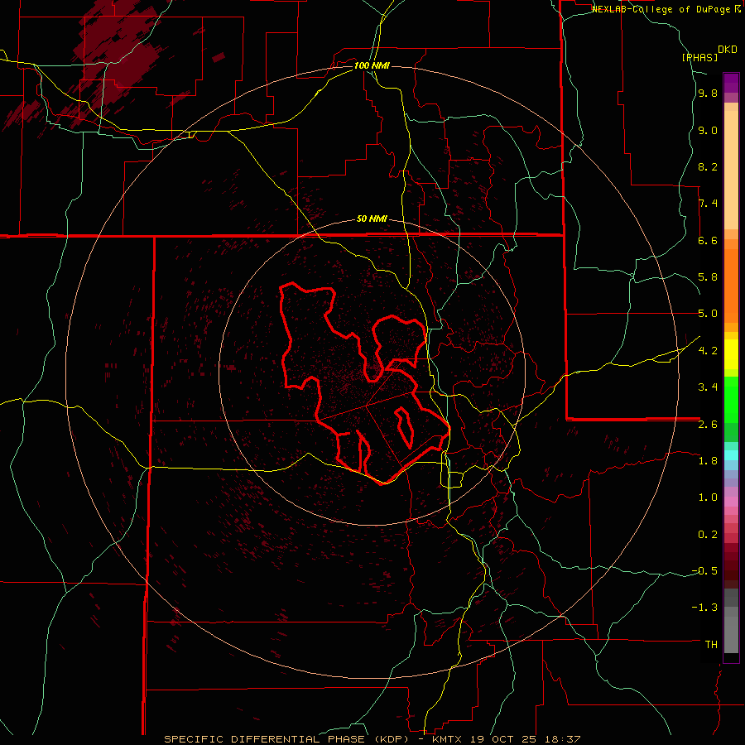Click the Specific Differential Phase KMTX title caption
The image size is (745, 745).
(372, 739)
